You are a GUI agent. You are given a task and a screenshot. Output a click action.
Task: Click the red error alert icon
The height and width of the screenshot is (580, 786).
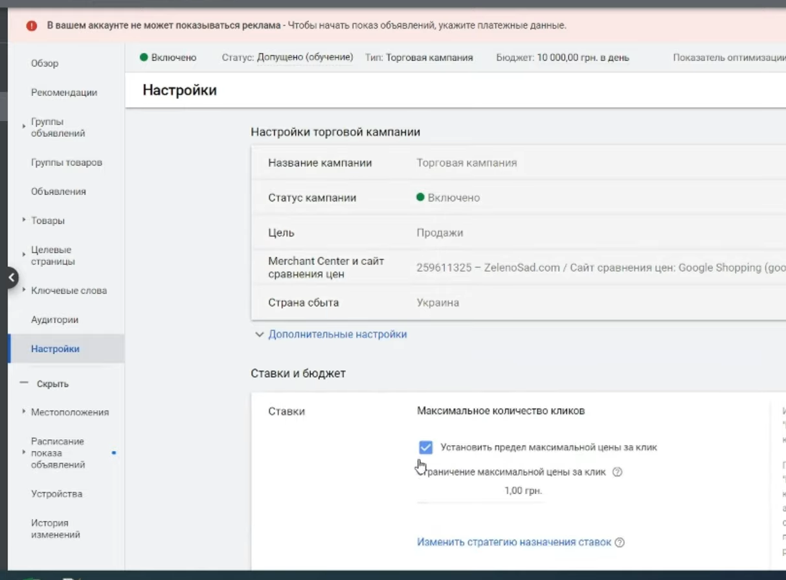pos(32,26)
